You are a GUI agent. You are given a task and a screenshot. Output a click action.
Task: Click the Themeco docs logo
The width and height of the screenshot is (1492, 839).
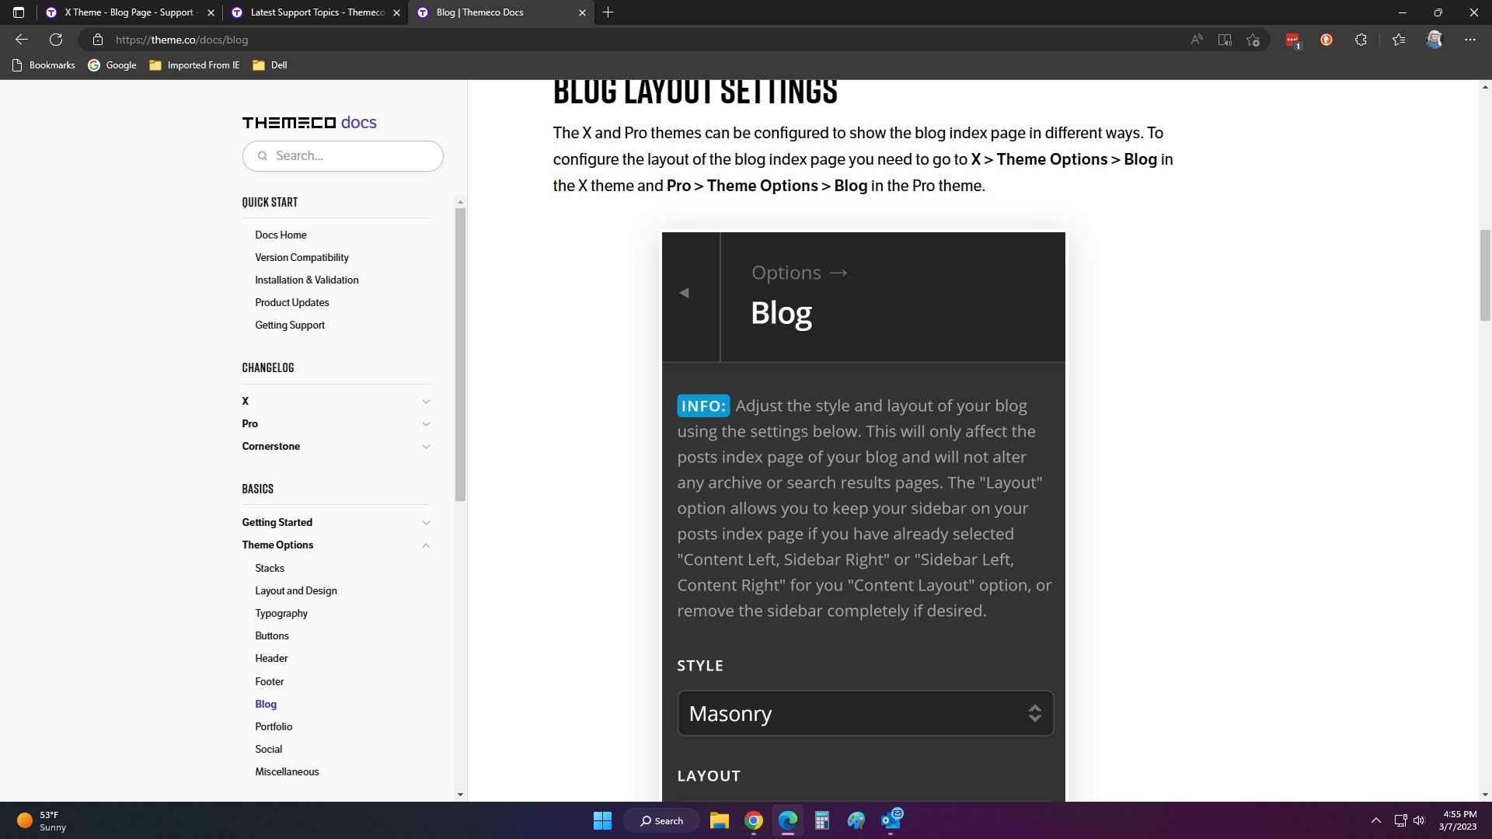click(x=309, y=123)
